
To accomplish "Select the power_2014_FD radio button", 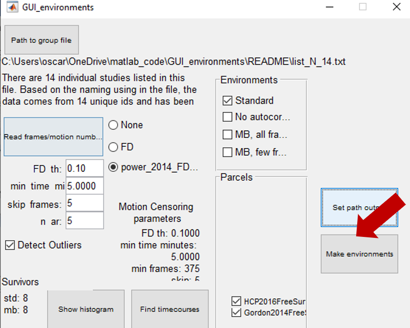I will click(113, 167).
